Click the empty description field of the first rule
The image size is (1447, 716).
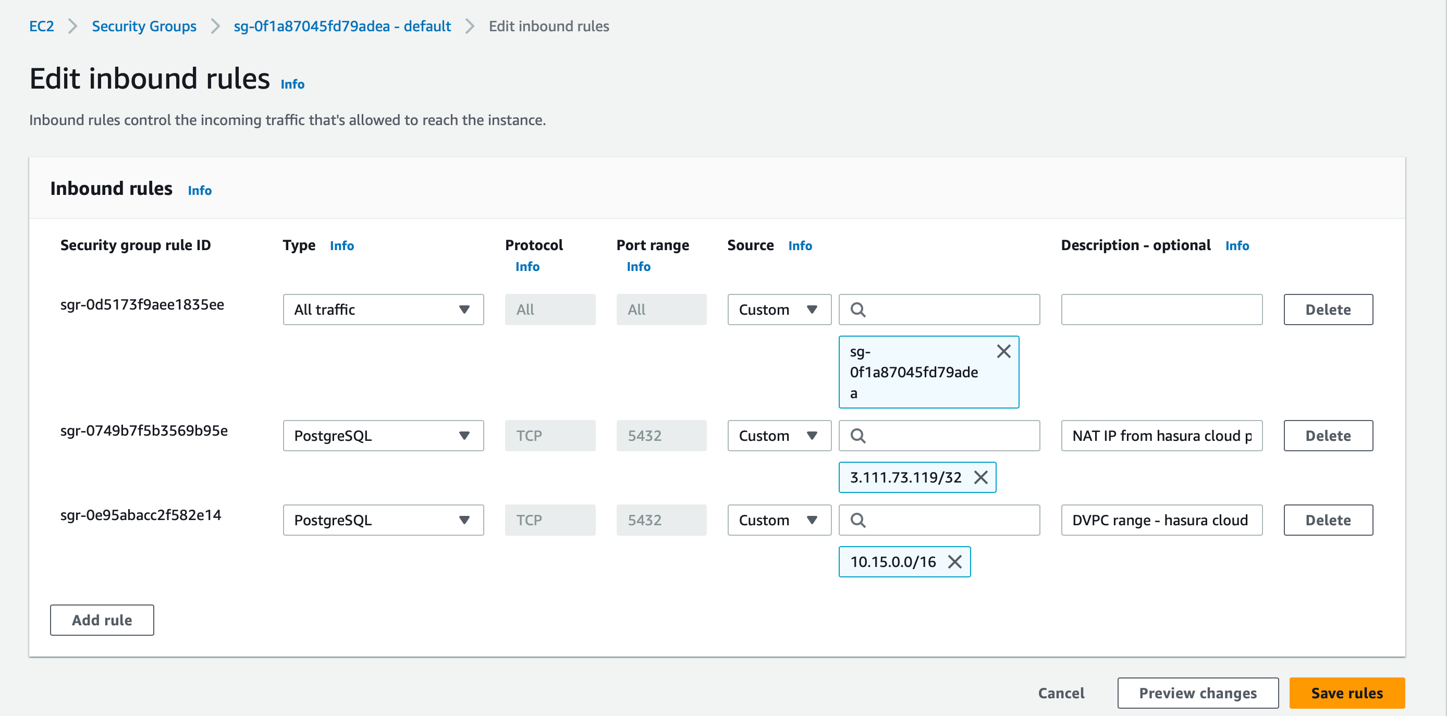[1161, 310]
